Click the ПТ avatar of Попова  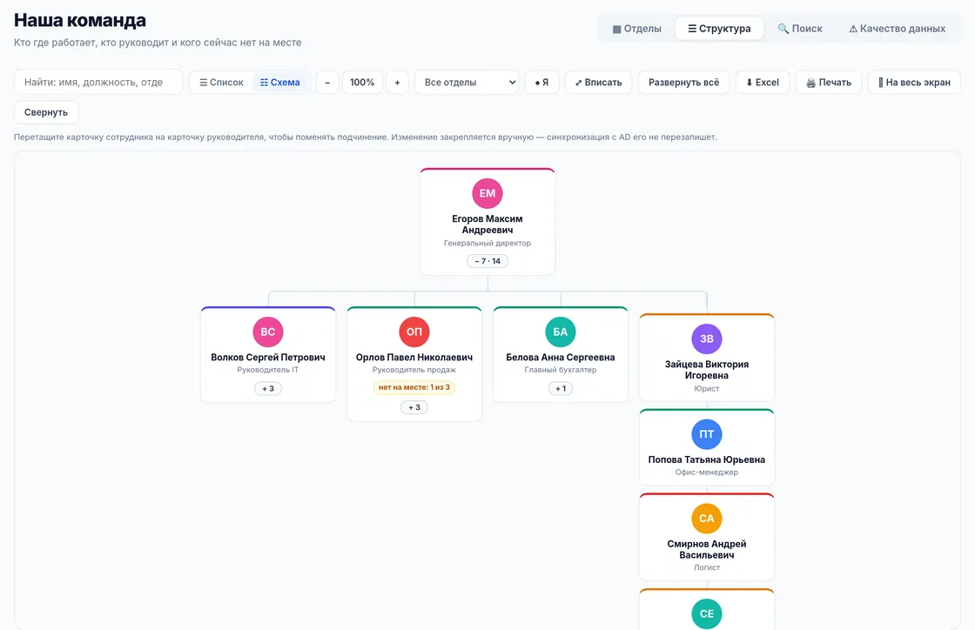[707, 434]
